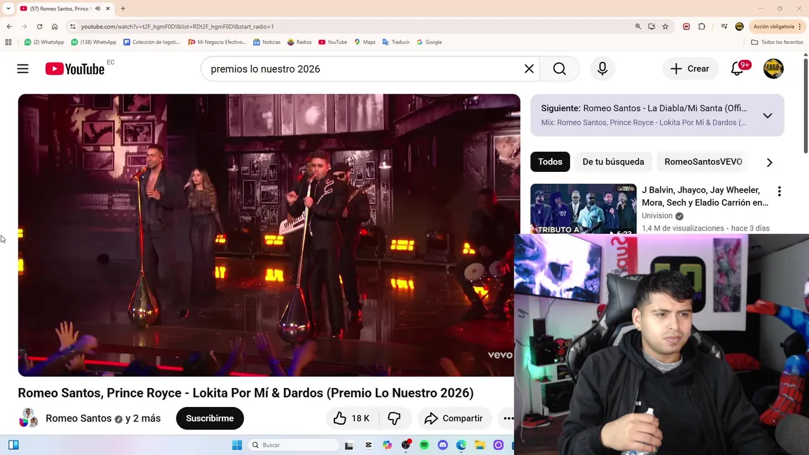Image resolution: width=809 pixels, height=455 pixels.
Task: Open the YouTube guide hamburger menu
Action: (x=23, y=69)
